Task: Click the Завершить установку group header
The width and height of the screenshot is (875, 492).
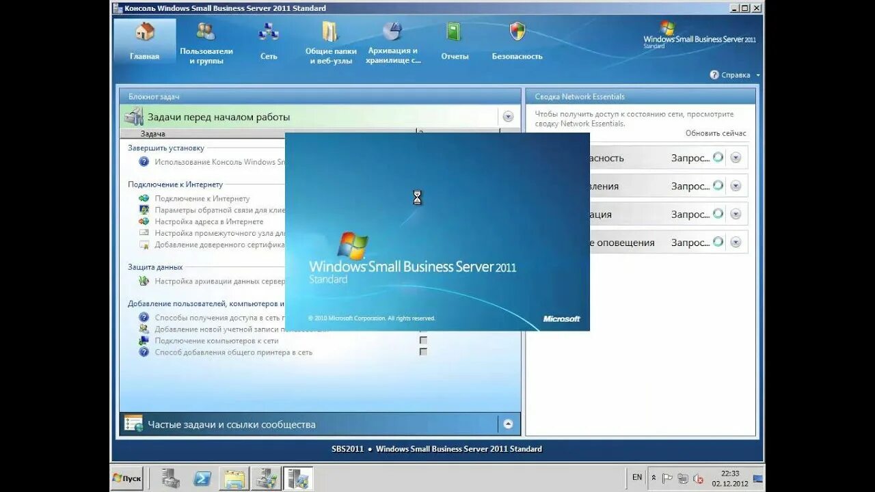Action: 166,148
